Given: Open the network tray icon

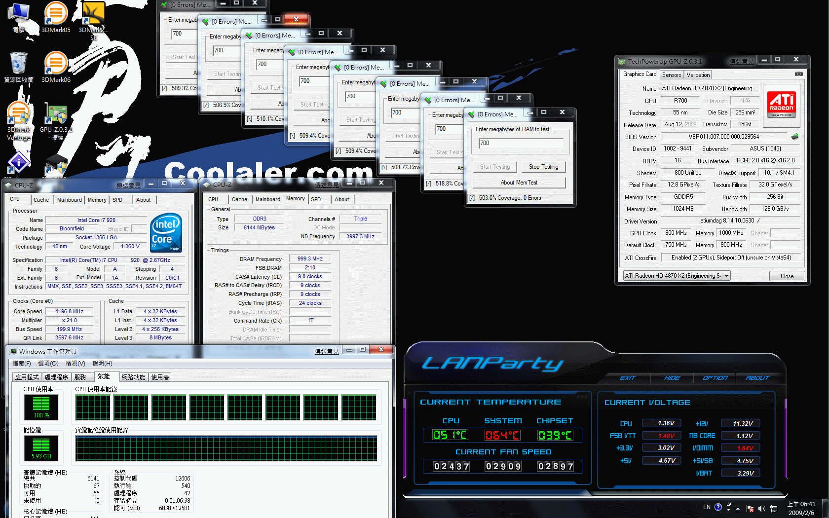Looking at the screenshot, I should coord(774,508).
